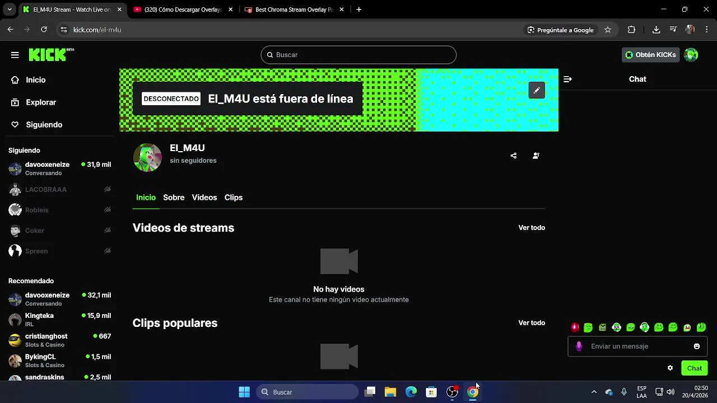Open Coker channel in Siguiendo list
Screen dimensions: 717x403
[59, 231]
